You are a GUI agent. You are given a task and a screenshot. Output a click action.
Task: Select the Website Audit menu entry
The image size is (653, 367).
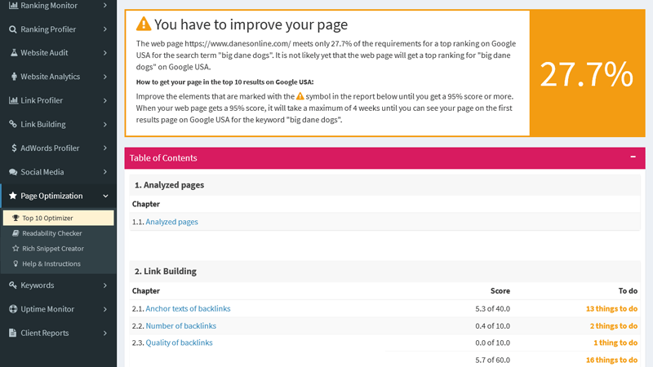click(x=58, y=53)
